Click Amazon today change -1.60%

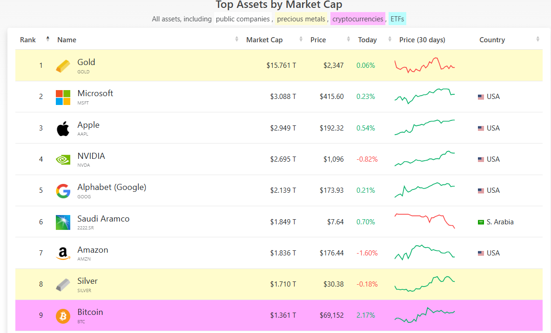click(x=367, y=253)
